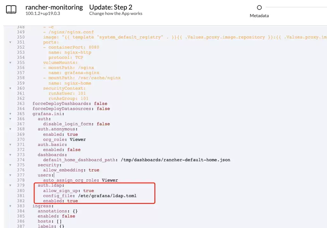Click the rancher-monitoring chart title

(x=54, y=7)
